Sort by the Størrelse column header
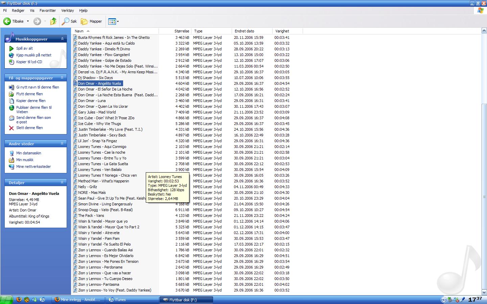 point(175,31)
